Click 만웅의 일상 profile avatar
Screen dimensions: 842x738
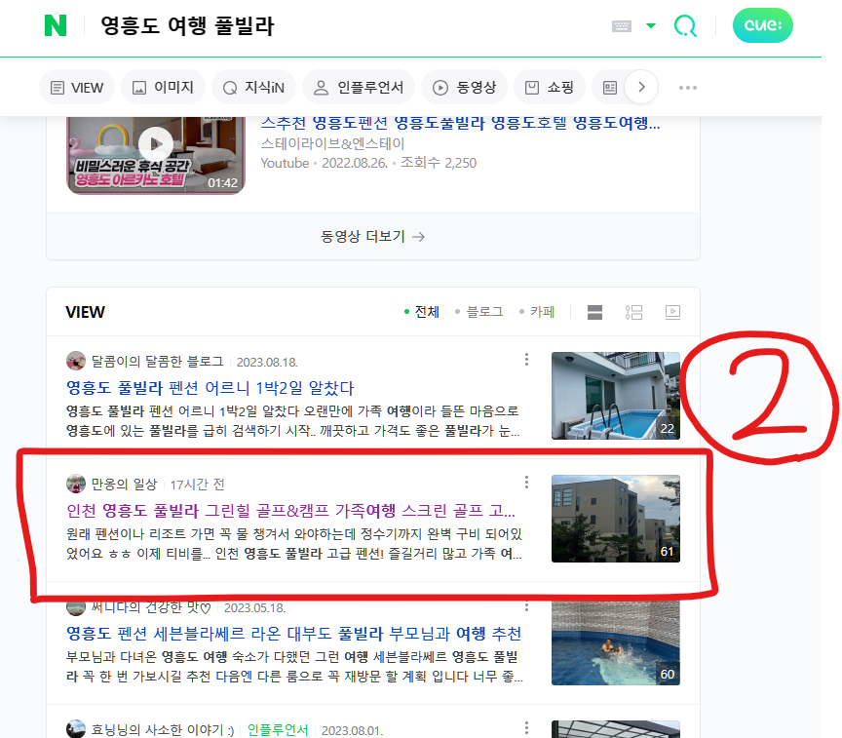[76, 484]
